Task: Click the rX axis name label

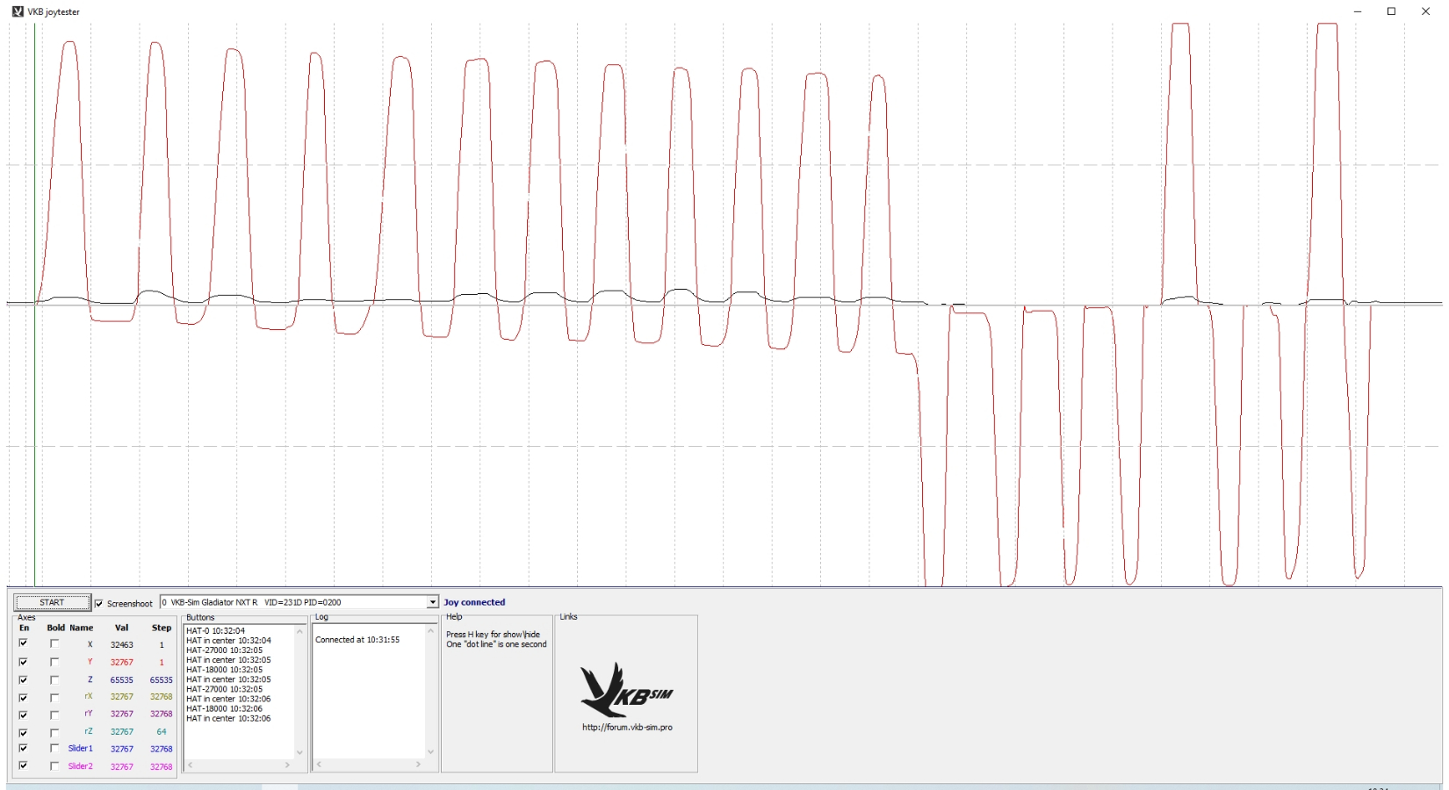Action: pos(89,696)
